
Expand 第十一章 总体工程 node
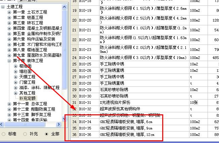tap(9, 104)
